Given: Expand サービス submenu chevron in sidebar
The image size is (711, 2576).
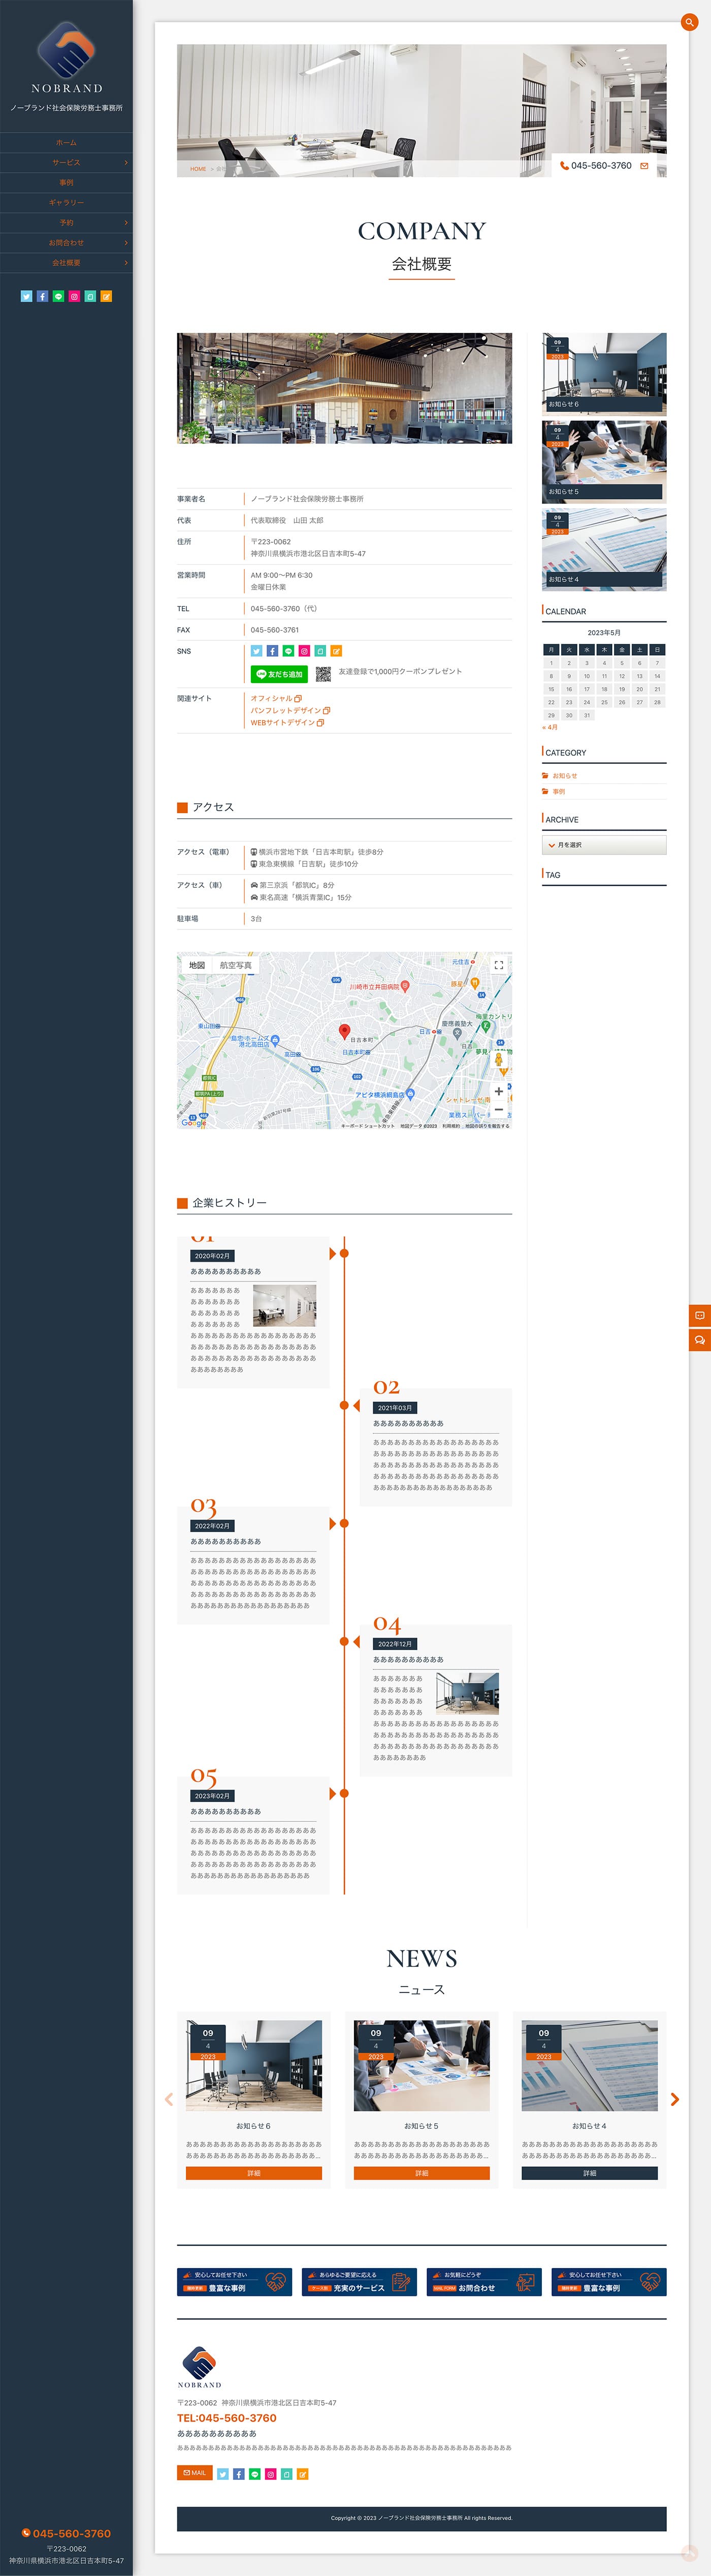Looking at the screenshot, I should click(126, 163).
